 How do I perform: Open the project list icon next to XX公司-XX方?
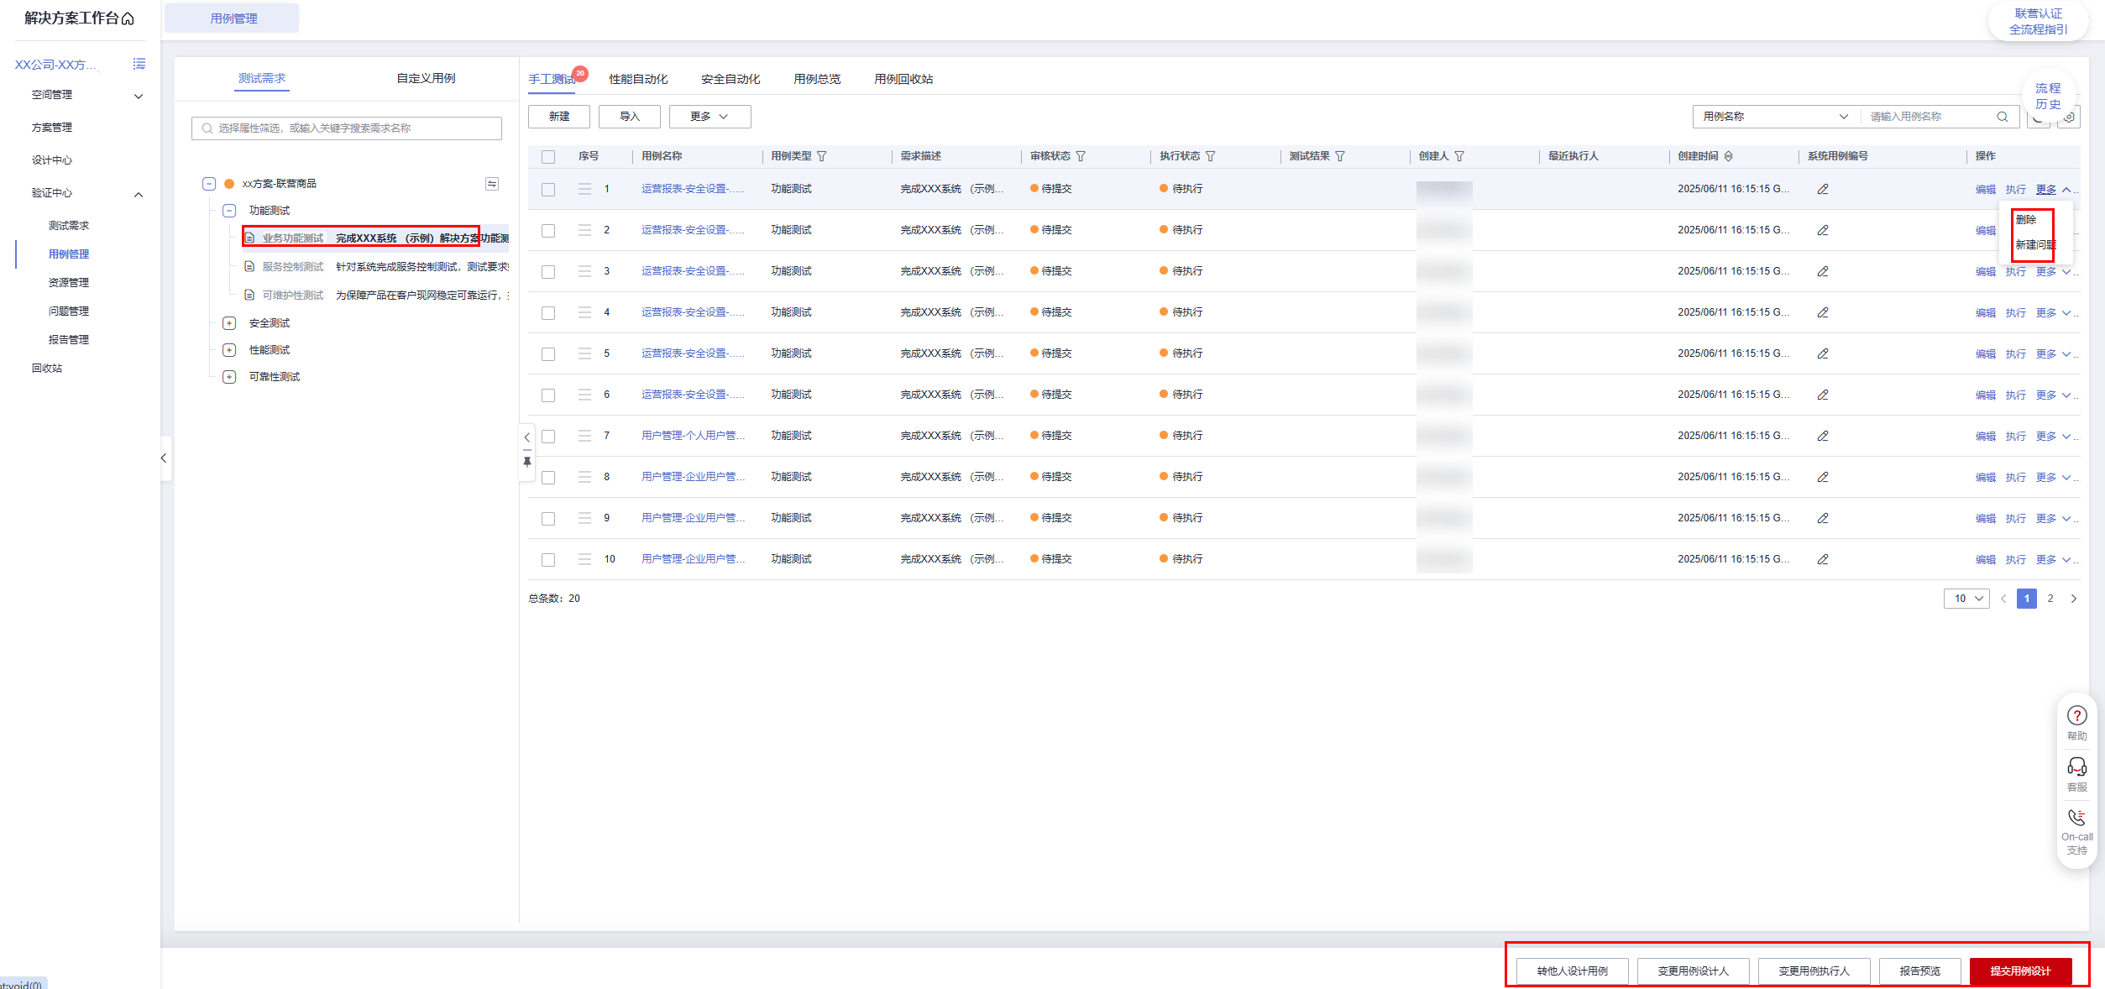point(139,64)
